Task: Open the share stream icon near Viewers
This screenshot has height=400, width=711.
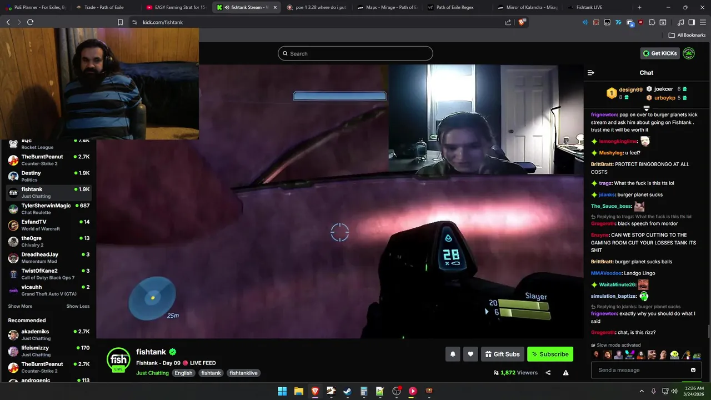Action: point(548,373)
